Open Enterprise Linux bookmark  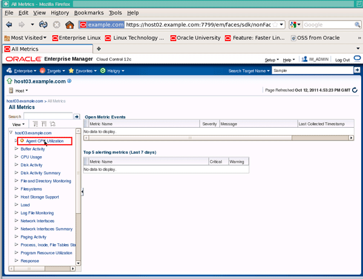76,38
